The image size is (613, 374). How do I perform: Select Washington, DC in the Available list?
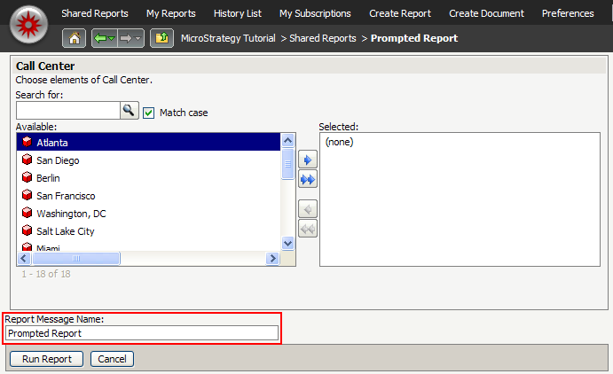[x=148, y=214]
